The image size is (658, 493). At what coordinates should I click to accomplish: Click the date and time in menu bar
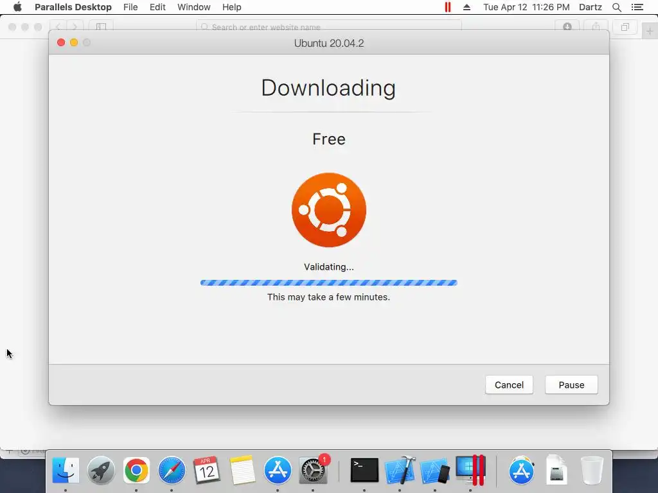coord(526,7)
